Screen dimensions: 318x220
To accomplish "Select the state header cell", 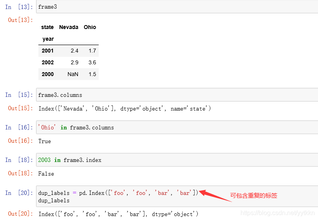I will point(47,27).
